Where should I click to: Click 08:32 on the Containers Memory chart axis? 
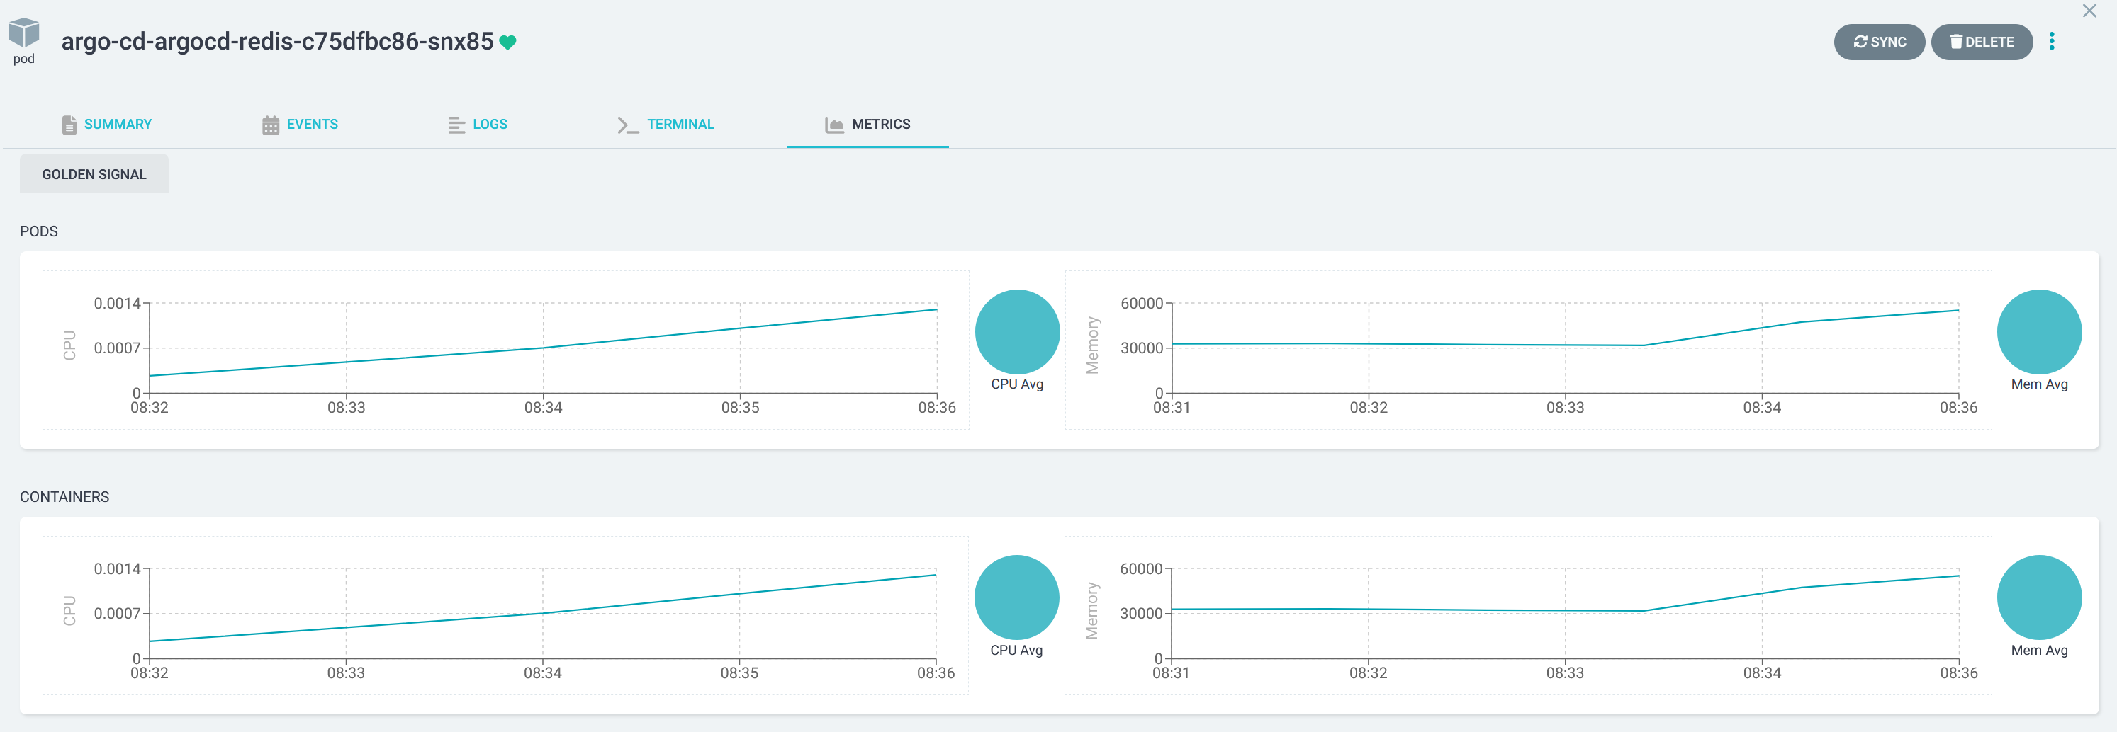coord(1369,673)
